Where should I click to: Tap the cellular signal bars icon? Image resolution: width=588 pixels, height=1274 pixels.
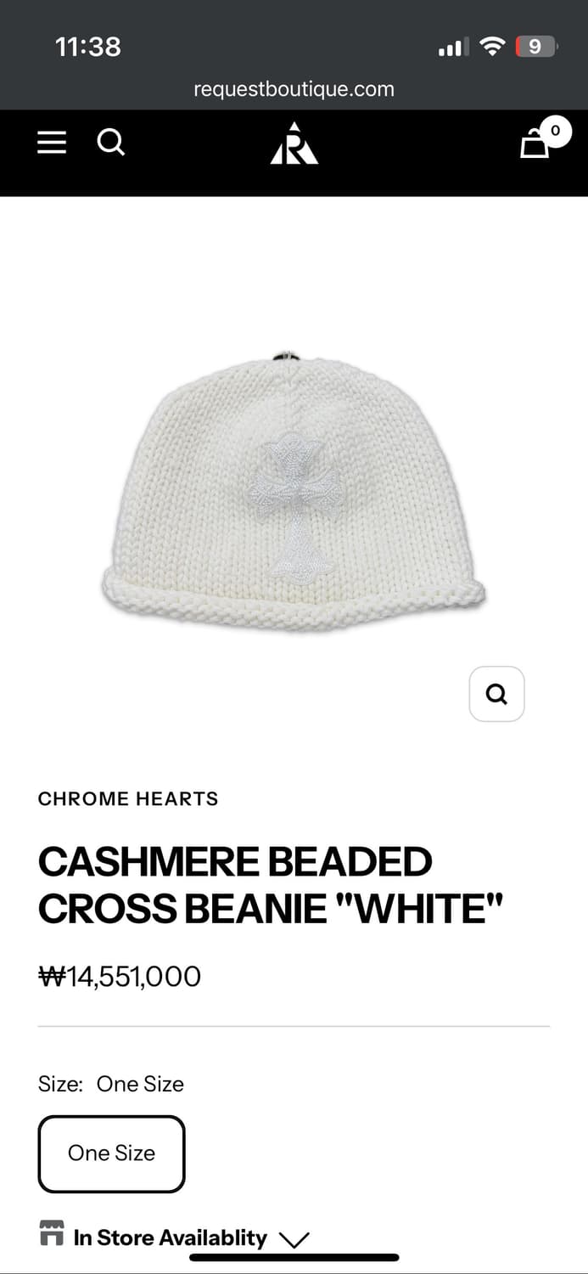coord(452,48)
